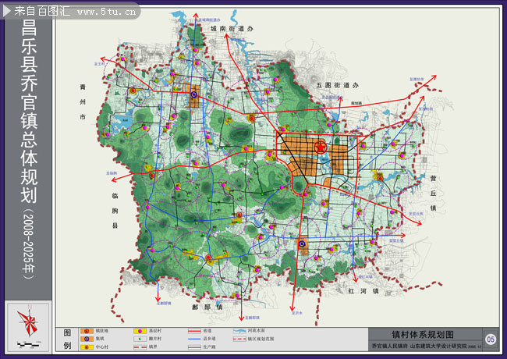Click the blue circle marker in northwest settlement

pos(193,95)
